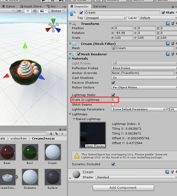Open the scene effects dropdown arrow
Image resolution: width=177 pixels, height=196 pixels.
[x=46, y=11]
